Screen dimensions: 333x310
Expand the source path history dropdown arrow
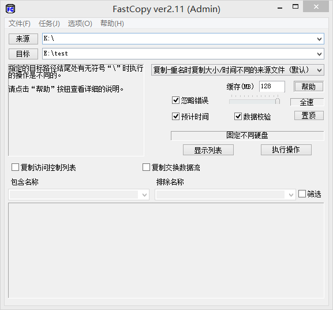(319, 39)
